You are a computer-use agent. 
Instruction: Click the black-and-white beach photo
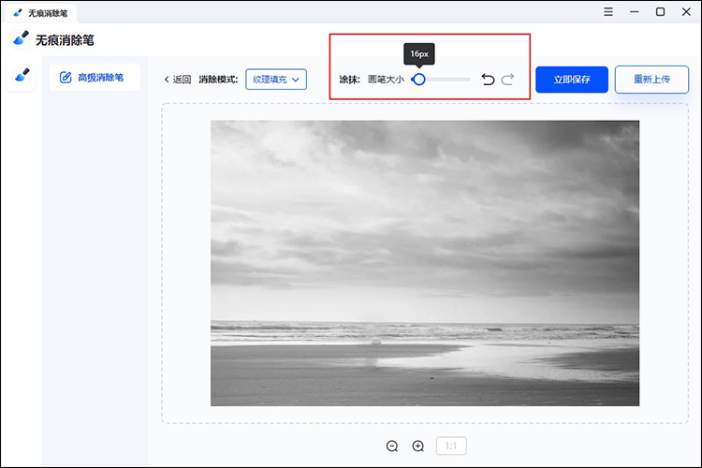(425, 263)
